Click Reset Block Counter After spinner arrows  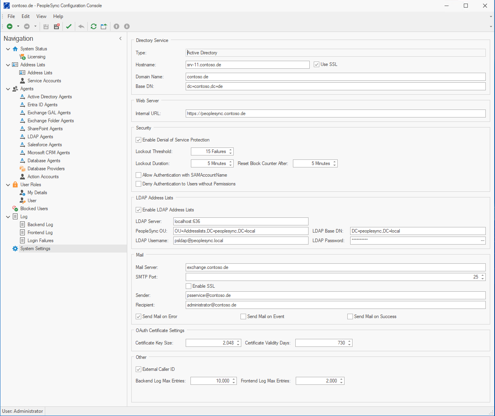pos(335,163)
